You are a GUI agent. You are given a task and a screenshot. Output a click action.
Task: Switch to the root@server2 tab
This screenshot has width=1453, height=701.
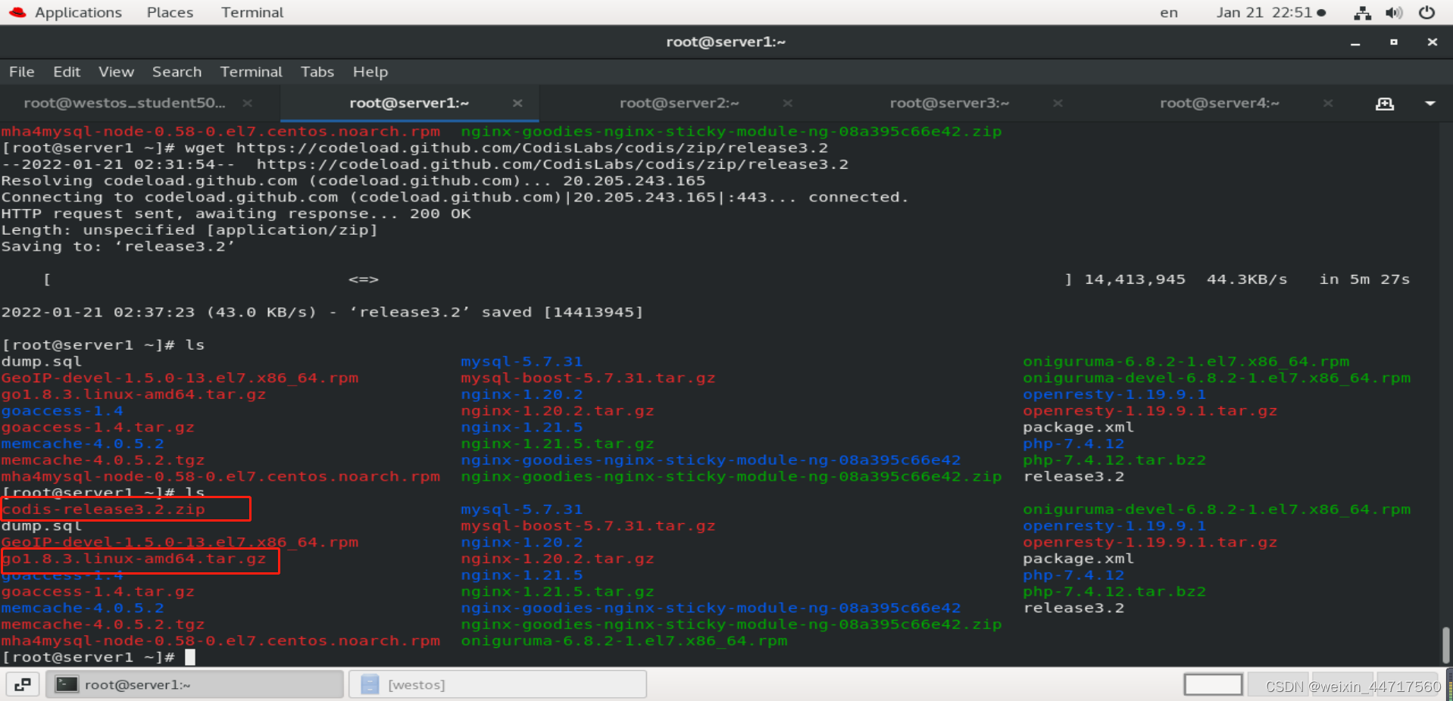[680, 103]
